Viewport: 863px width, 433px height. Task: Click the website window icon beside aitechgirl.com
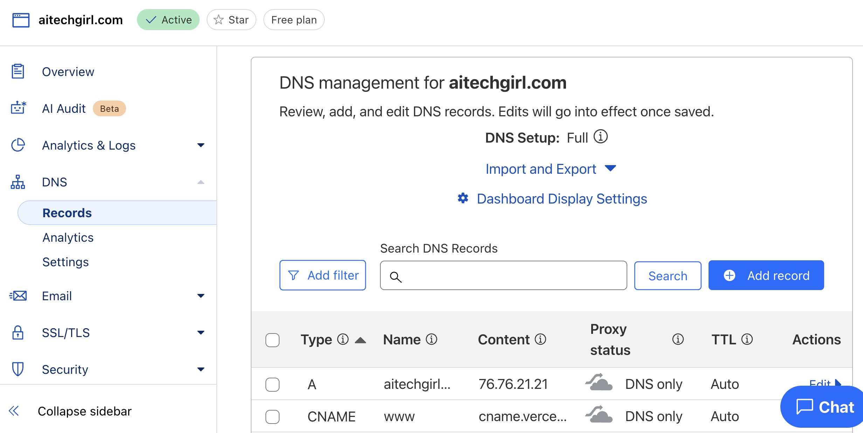pyautogui.click(x=21, y=20)
